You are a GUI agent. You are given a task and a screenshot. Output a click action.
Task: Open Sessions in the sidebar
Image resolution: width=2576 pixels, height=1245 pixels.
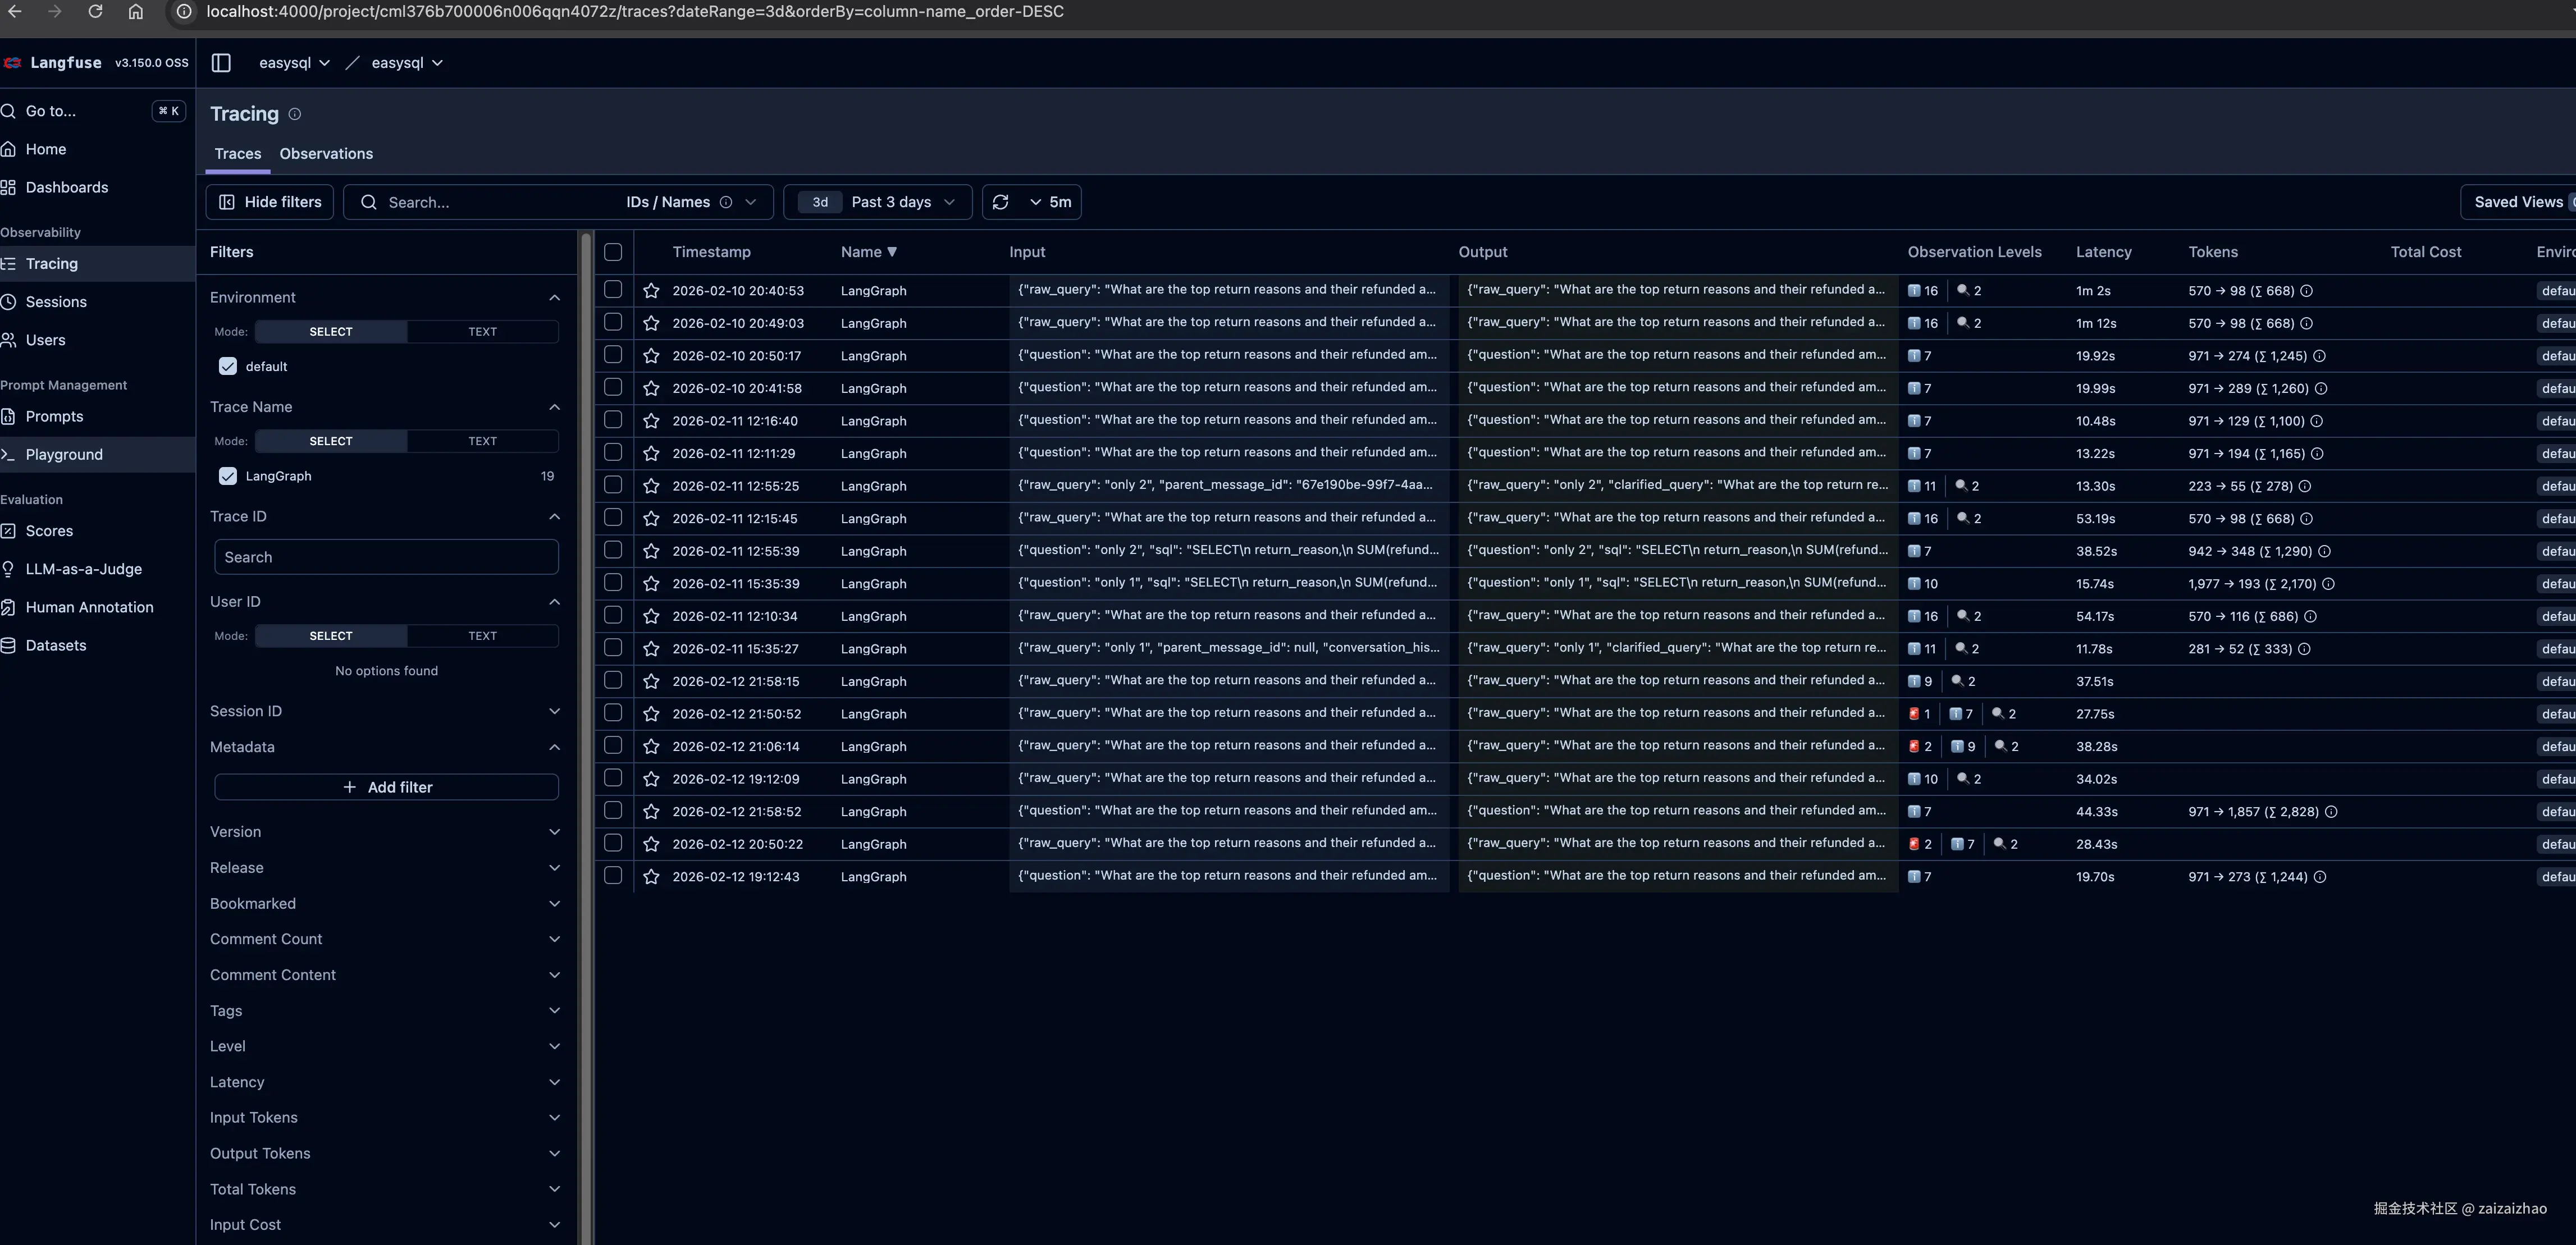coord(56,302)
